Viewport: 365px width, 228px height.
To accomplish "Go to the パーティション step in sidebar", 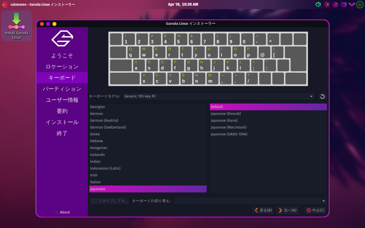I will coord(62,89).
